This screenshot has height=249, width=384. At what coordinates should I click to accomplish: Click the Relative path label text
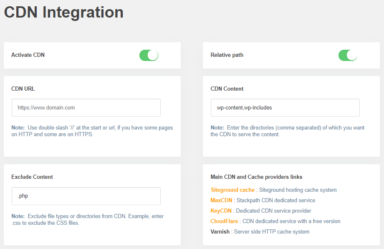(x=227, y=55)
